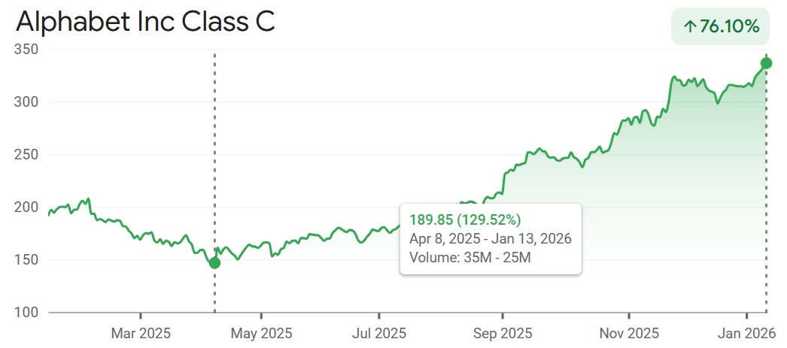Click the Jul 2025 axis label
787x348 pixels.
click(379, 333)
